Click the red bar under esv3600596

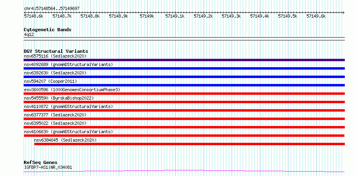point(184,94)
